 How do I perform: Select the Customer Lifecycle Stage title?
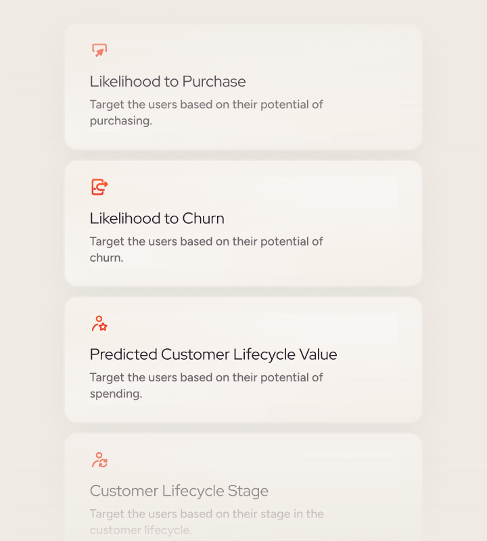[x=179, y=491]
